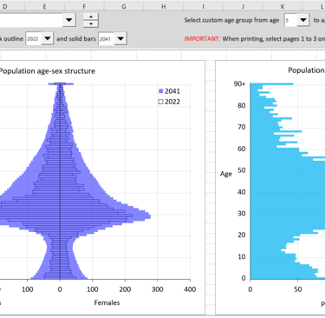The width and height of the screenshot is (325, 318).
Task: Select column K header
Action: pyautogui.click(x=283, y=6)
